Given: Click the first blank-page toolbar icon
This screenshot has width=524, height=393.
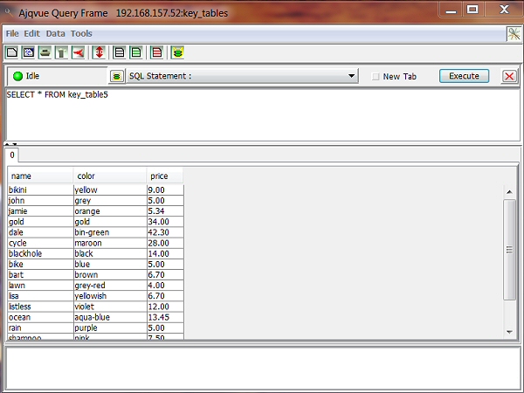Looking at the screenshot, I should pos(12,52).
